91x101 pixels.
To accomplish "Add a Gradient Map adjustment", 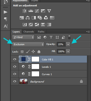I will (x=49, y=25).
